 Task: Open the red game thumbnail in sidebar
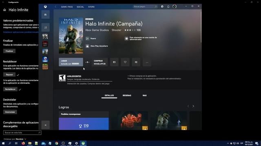click(45, 44)
